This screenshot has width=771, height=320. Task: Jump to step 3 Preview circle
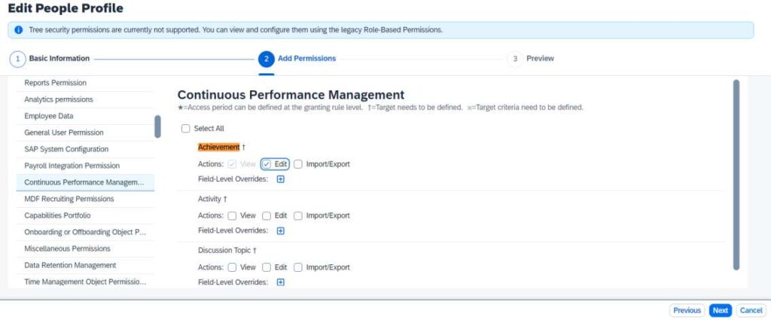pyautogui.click(x=515, y=59)
